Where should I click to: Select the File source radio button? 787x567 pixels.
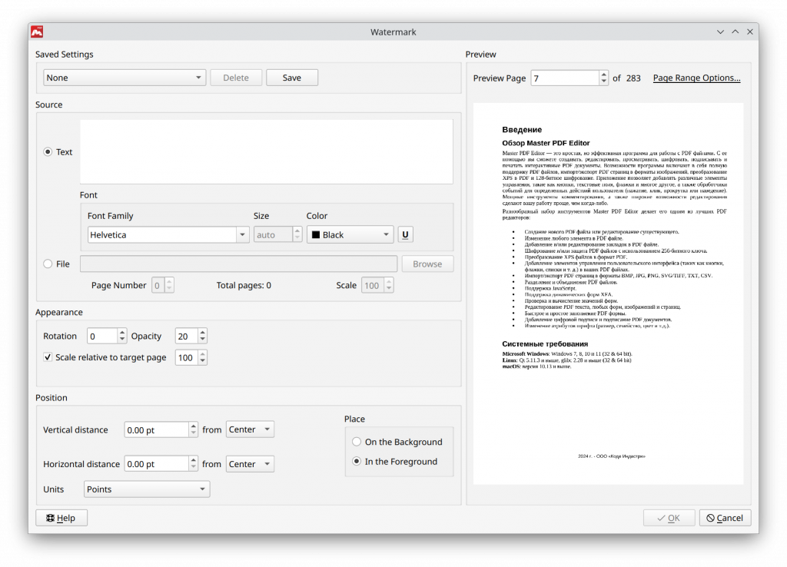47,263
